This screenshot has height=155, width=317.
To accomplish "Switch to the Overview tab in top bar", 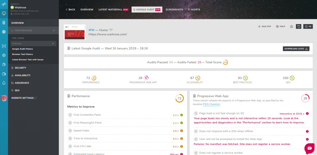I will [x=87, y=10].
